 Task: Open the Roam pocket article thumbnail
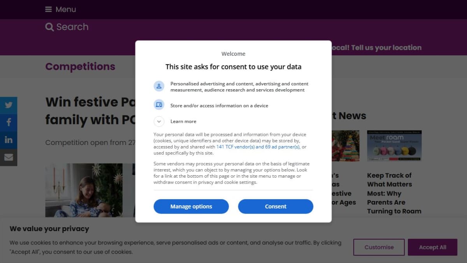394,146
